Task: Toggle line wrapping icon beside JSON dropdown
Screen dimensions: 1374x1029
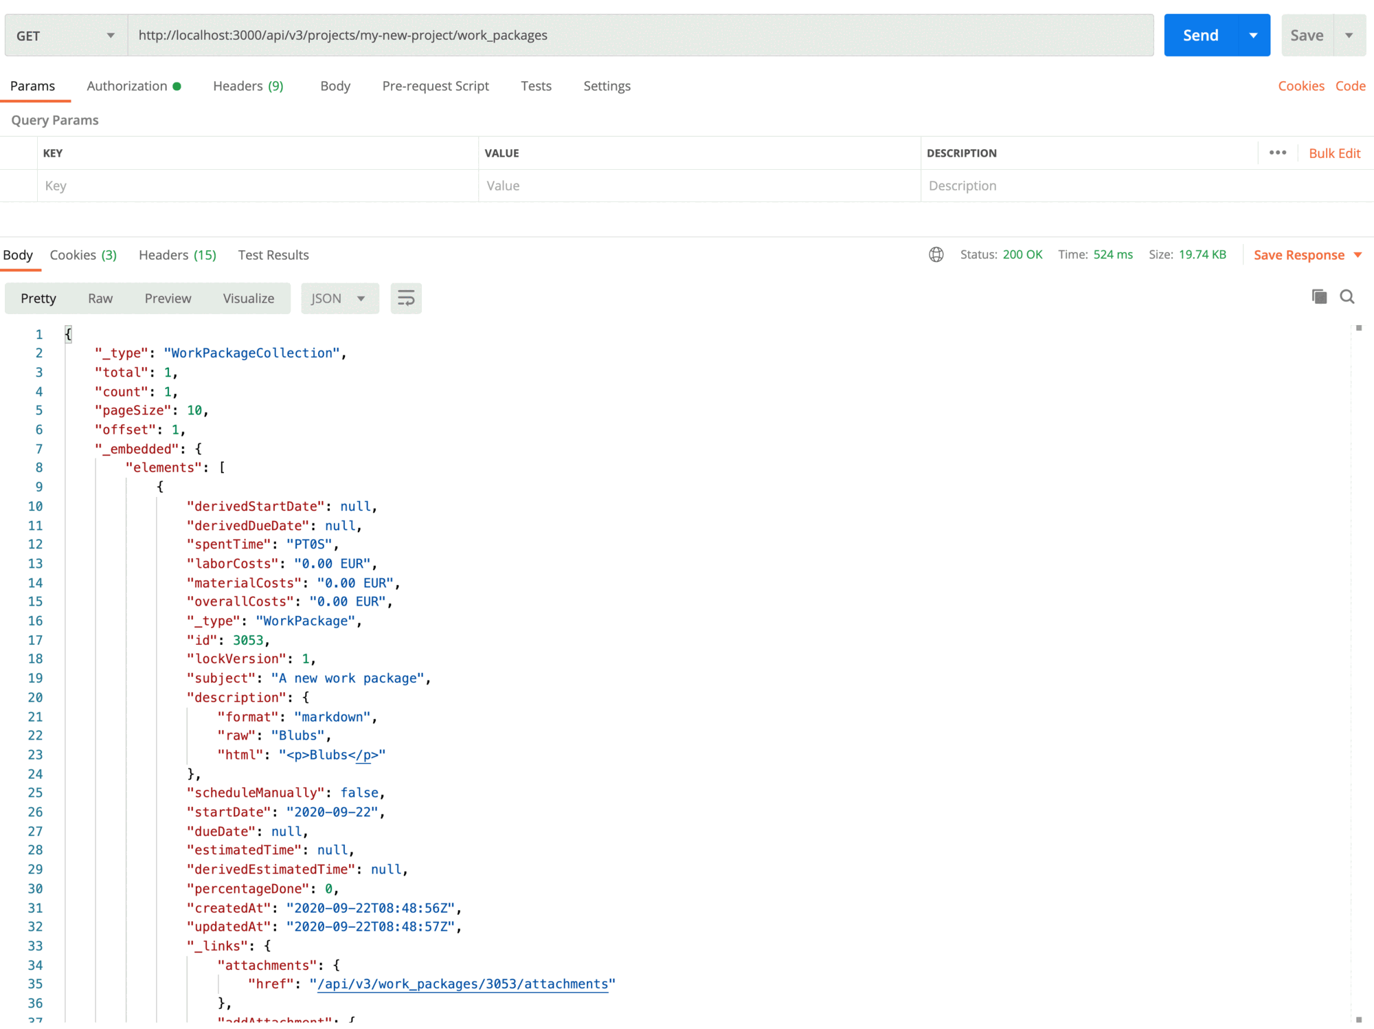Action: tap(405, 298)
